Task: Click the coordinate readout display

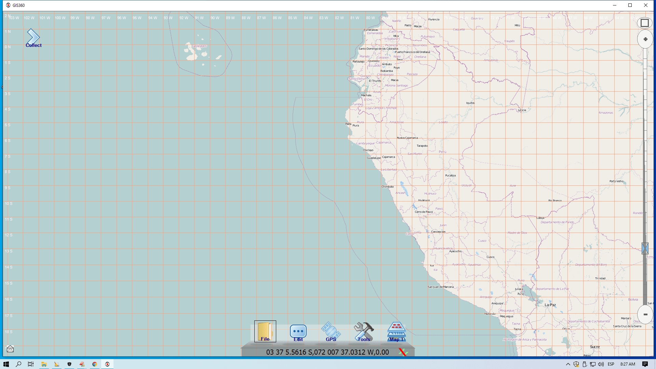Action: 327,352
